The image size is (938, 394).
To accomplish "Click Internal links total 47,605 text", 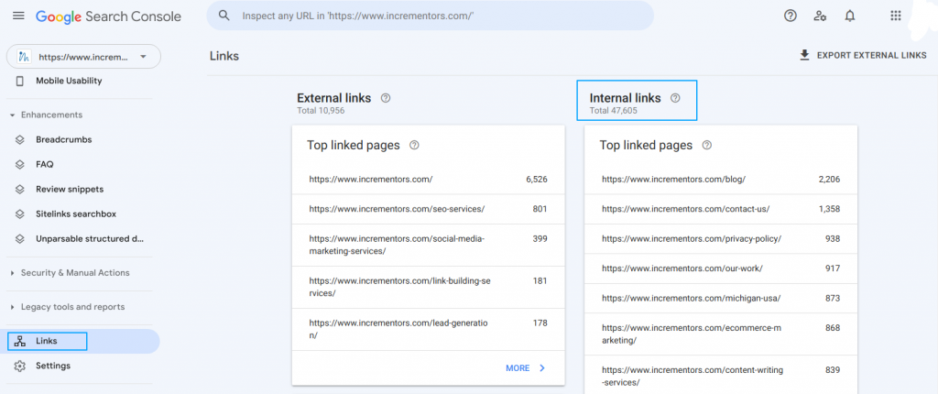I will point(614,111).
